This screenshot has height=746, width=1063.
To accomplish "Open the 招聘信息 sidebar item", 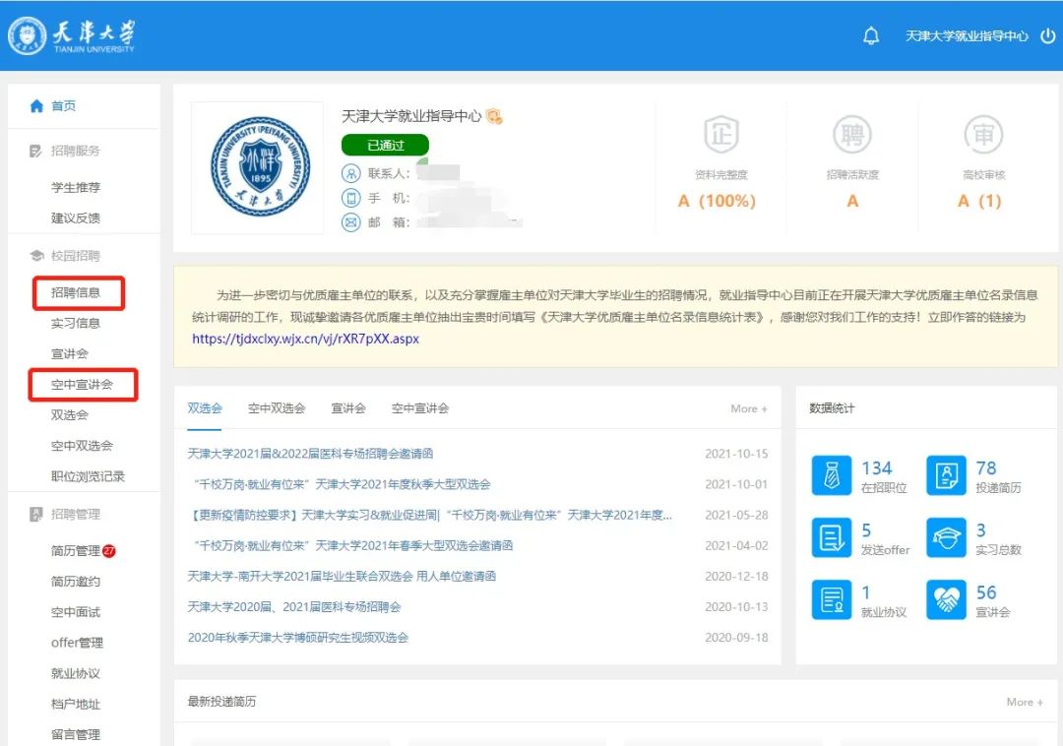I will [77, 292].
